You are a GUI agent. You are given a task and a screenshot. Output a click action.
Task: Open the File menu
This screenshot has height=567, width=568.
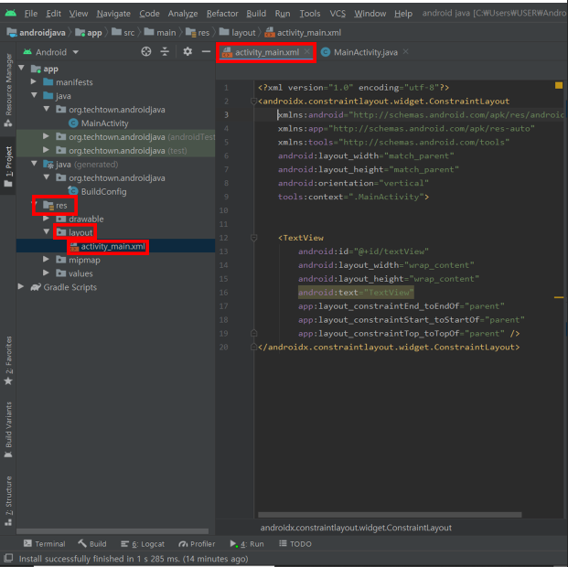31,14
